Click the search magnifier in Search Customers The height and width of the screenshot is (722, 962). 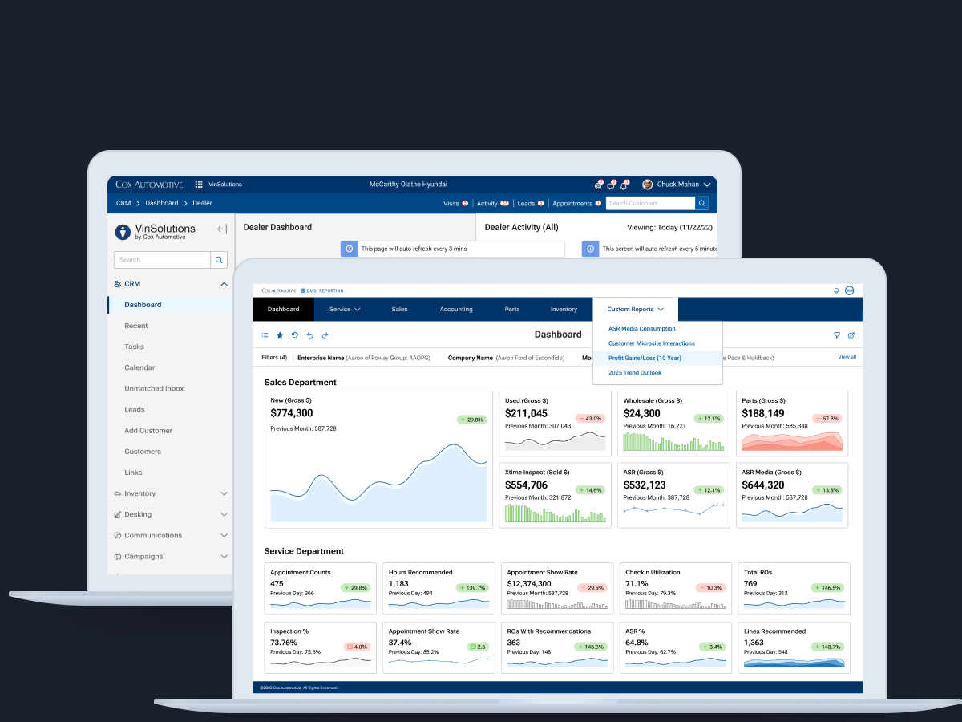[x=702, y=204]
